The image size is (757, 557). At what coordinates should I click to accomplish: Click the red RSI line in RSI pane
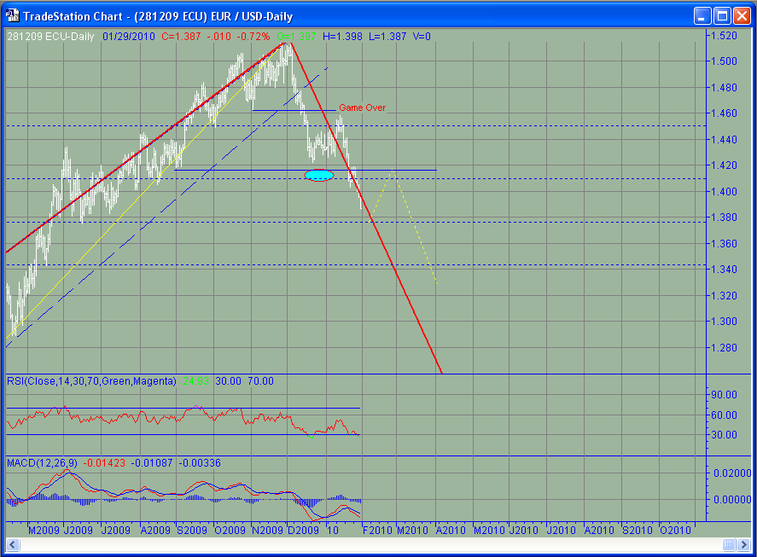coord(171,418)
